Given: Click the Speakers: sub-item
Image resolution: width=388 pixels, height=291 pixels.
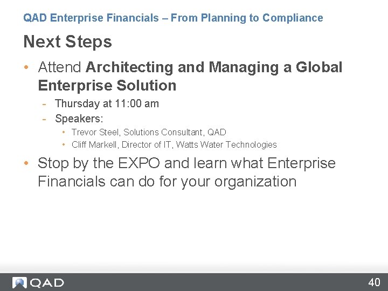Looking at the screenshot, I should [79, 119].
